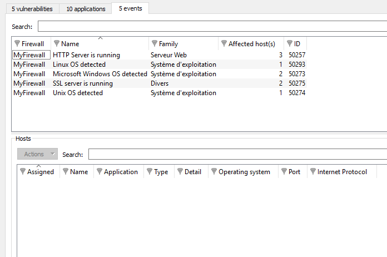The image size is (387, 257).
Task: Switch to the 5 vulnerabilities tab
Action: 32,9
